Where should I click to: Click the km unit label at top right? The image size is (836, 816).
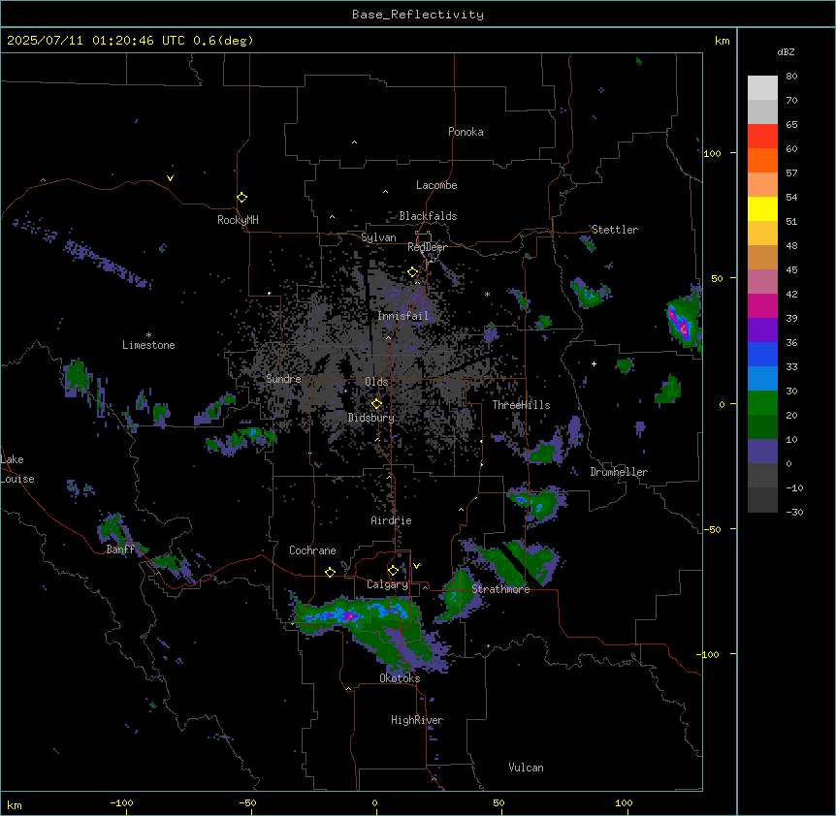(x=723, y=41)
